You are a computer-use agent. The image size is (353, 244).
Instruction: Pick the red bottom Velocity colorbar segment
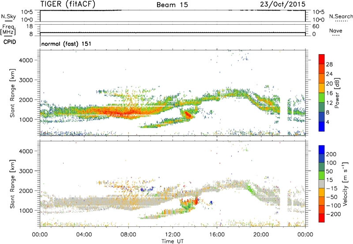322,218
